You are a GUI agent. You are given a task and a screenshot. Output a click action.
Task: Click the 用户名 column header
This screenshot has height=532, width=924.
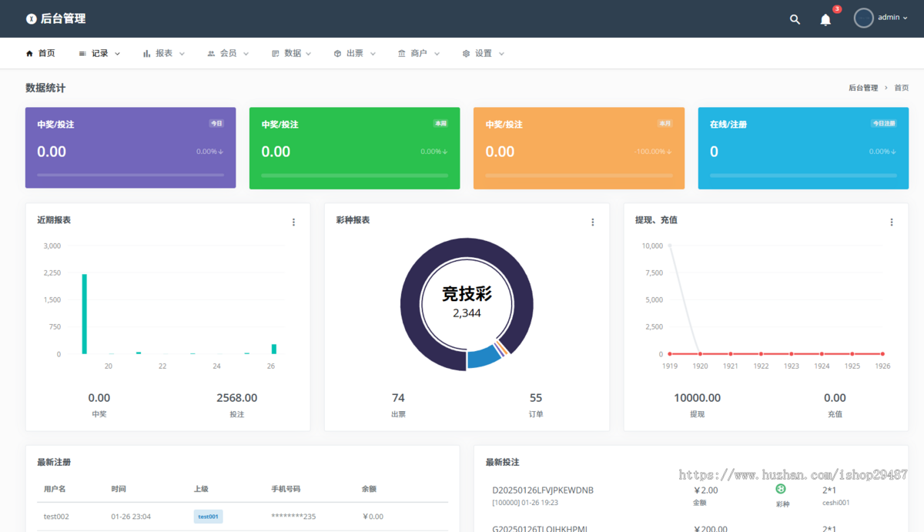click(x=55, y=489)
